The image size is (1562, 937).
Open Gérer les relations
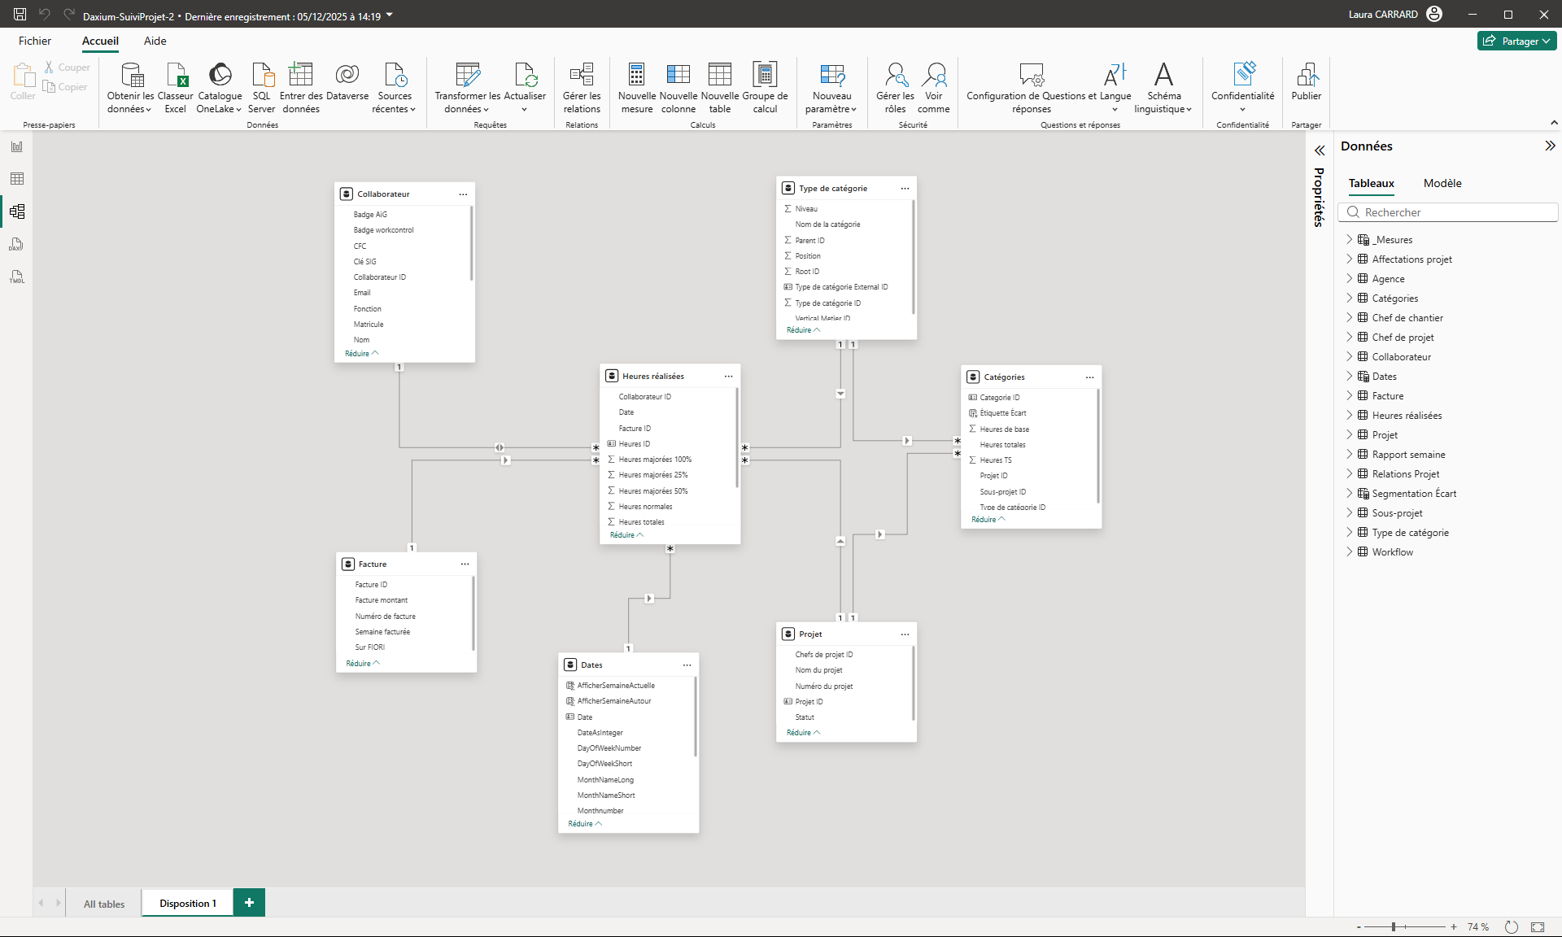click(x=581, y=85)
